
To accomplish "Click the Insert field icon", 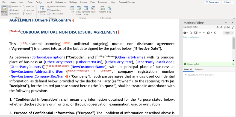I will 28,7.
